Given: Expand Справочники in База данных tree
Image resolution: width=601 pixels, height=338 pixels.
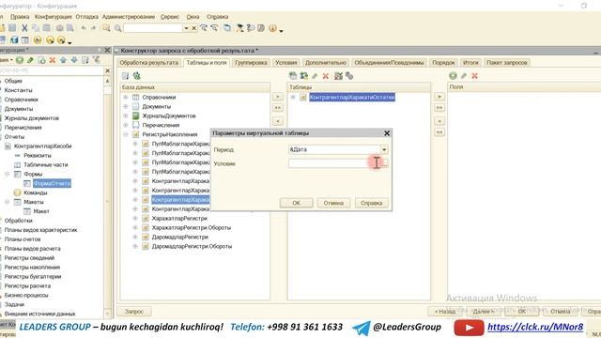Looking at the screenshot, I should (x=126, y=98).
